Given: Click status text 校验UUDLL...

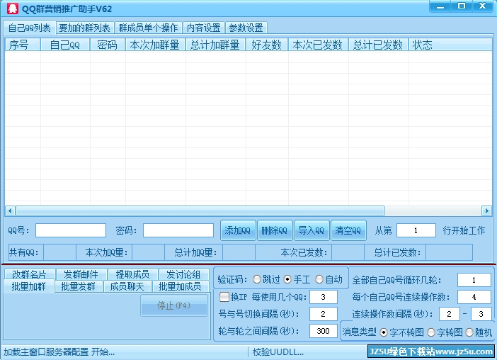Looking at the screenshot, I should [278, 351].
